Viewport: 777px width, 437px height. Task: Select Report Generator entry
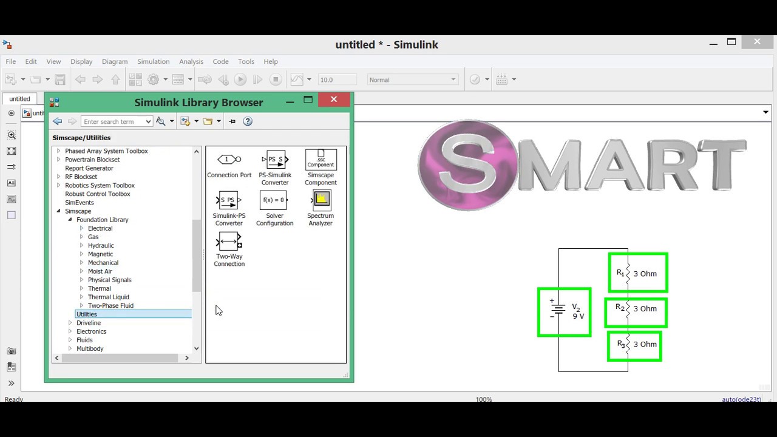pyautogui.click(x=89, y=168)
